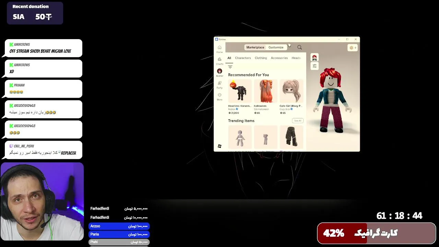The image size is (439, 247).
Task: Open the Robux balance icon
Action: click(351, 48)
